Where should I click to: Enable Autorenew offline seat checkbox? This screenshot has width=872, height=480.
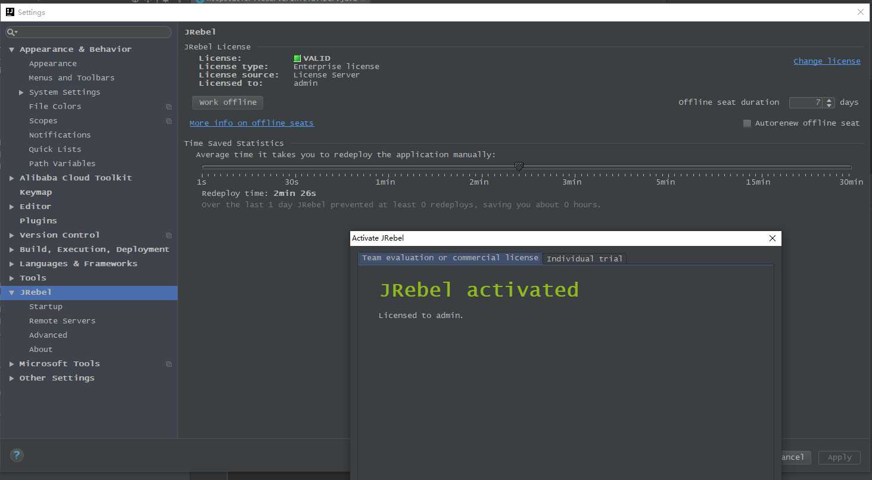(747, 123)
